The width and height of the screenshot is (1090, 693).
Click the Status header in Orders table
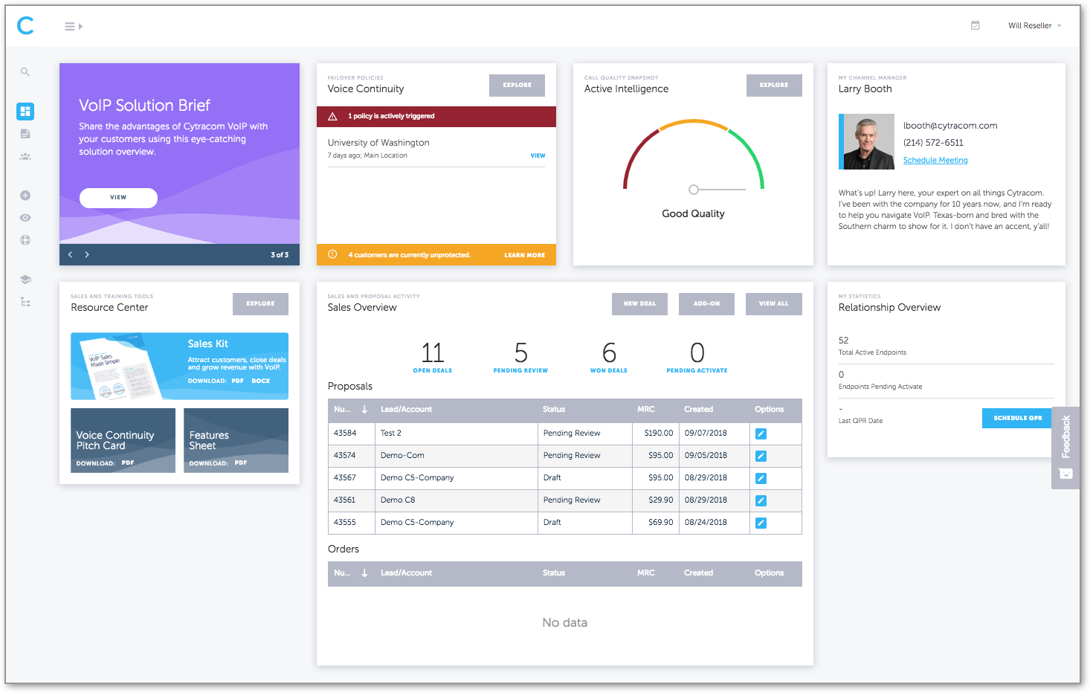554,573
